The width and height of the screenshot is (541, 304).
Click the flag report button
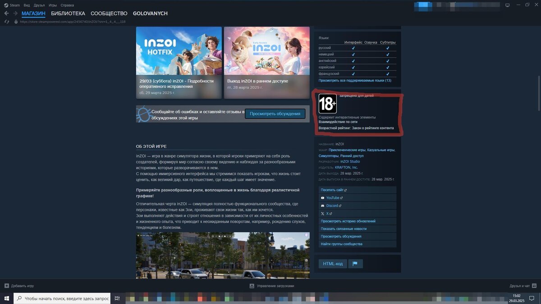[x=355, y=263]
